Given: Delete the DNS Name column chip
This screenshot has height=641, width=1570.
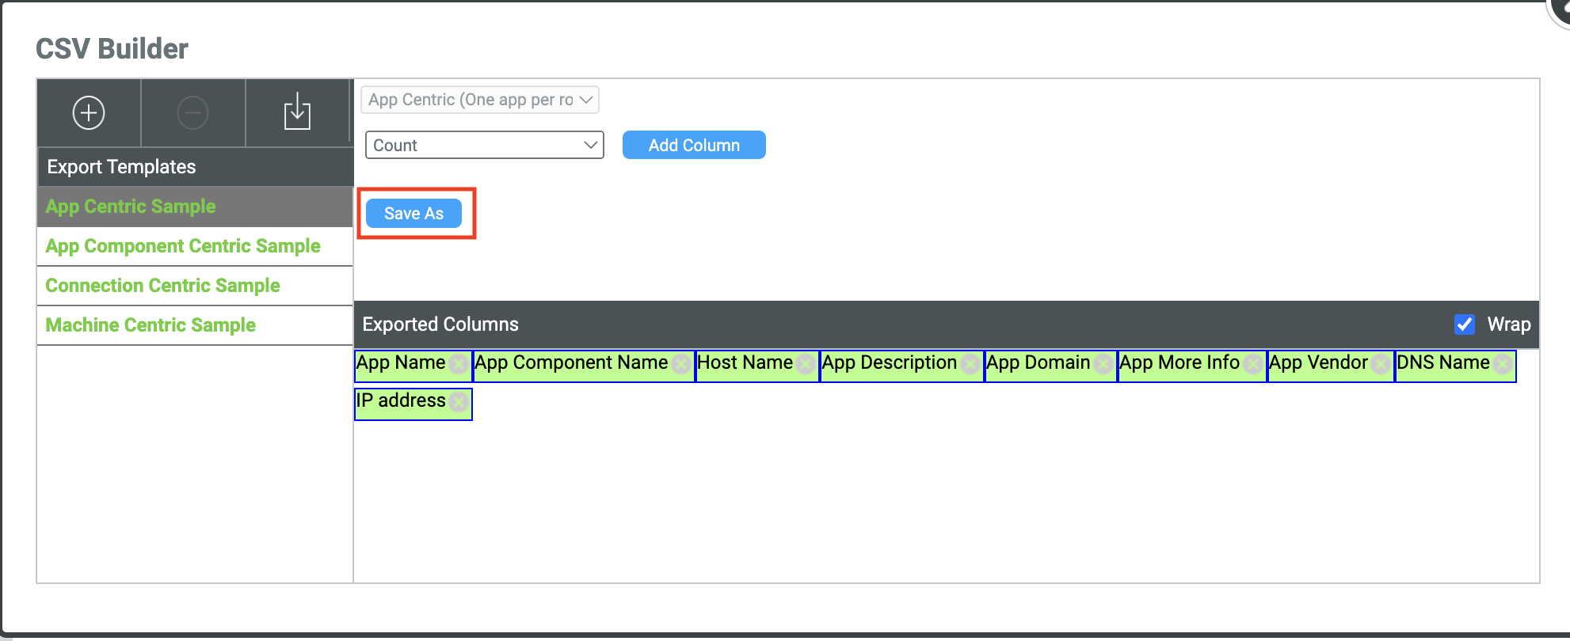Looking at the screenshot, I should pyautogui.click(x=1502, y=364).
